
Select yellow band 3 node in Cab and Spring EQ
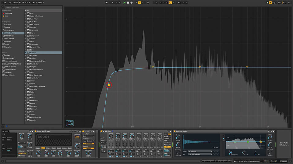tap(261, 142)
